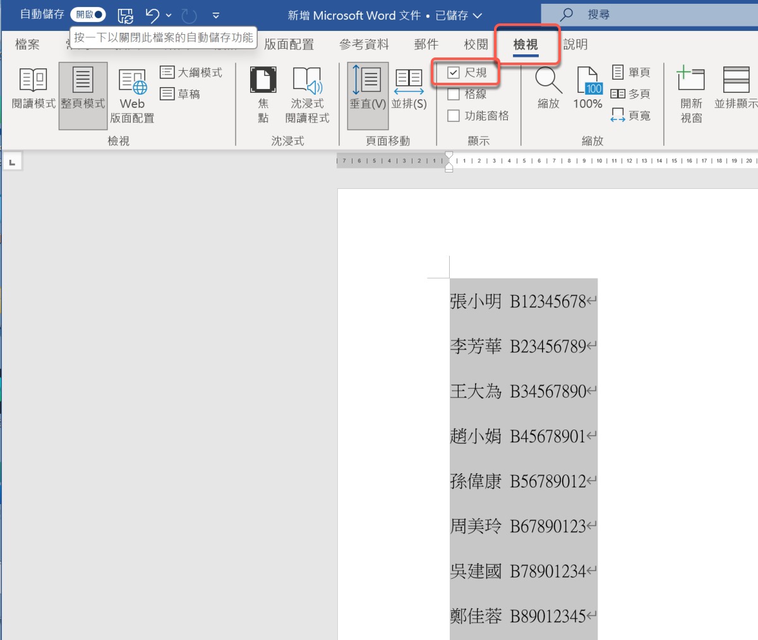Click the Undo arrow
The image size is (758, 640).
click(x=152, y=15)
